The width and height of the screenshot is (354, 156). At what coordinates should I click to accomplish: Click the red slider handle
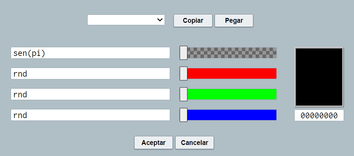(184, 74)
